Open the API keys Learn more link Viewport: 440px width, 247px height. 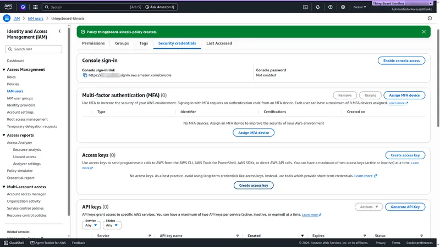coord(311,215)
